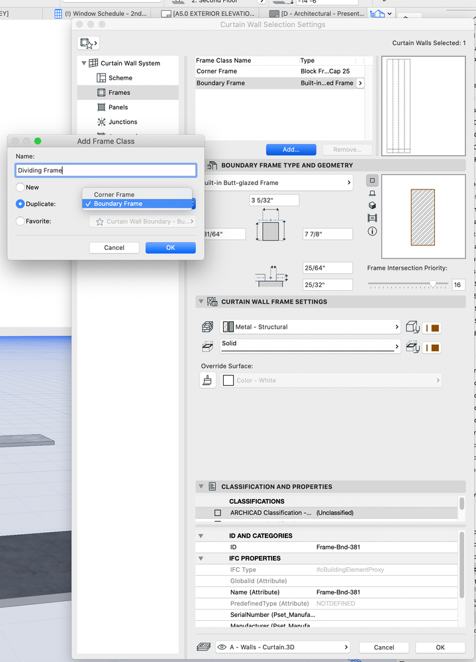
Task: Click the 25/32" dimension field
Action: [328, 285]
